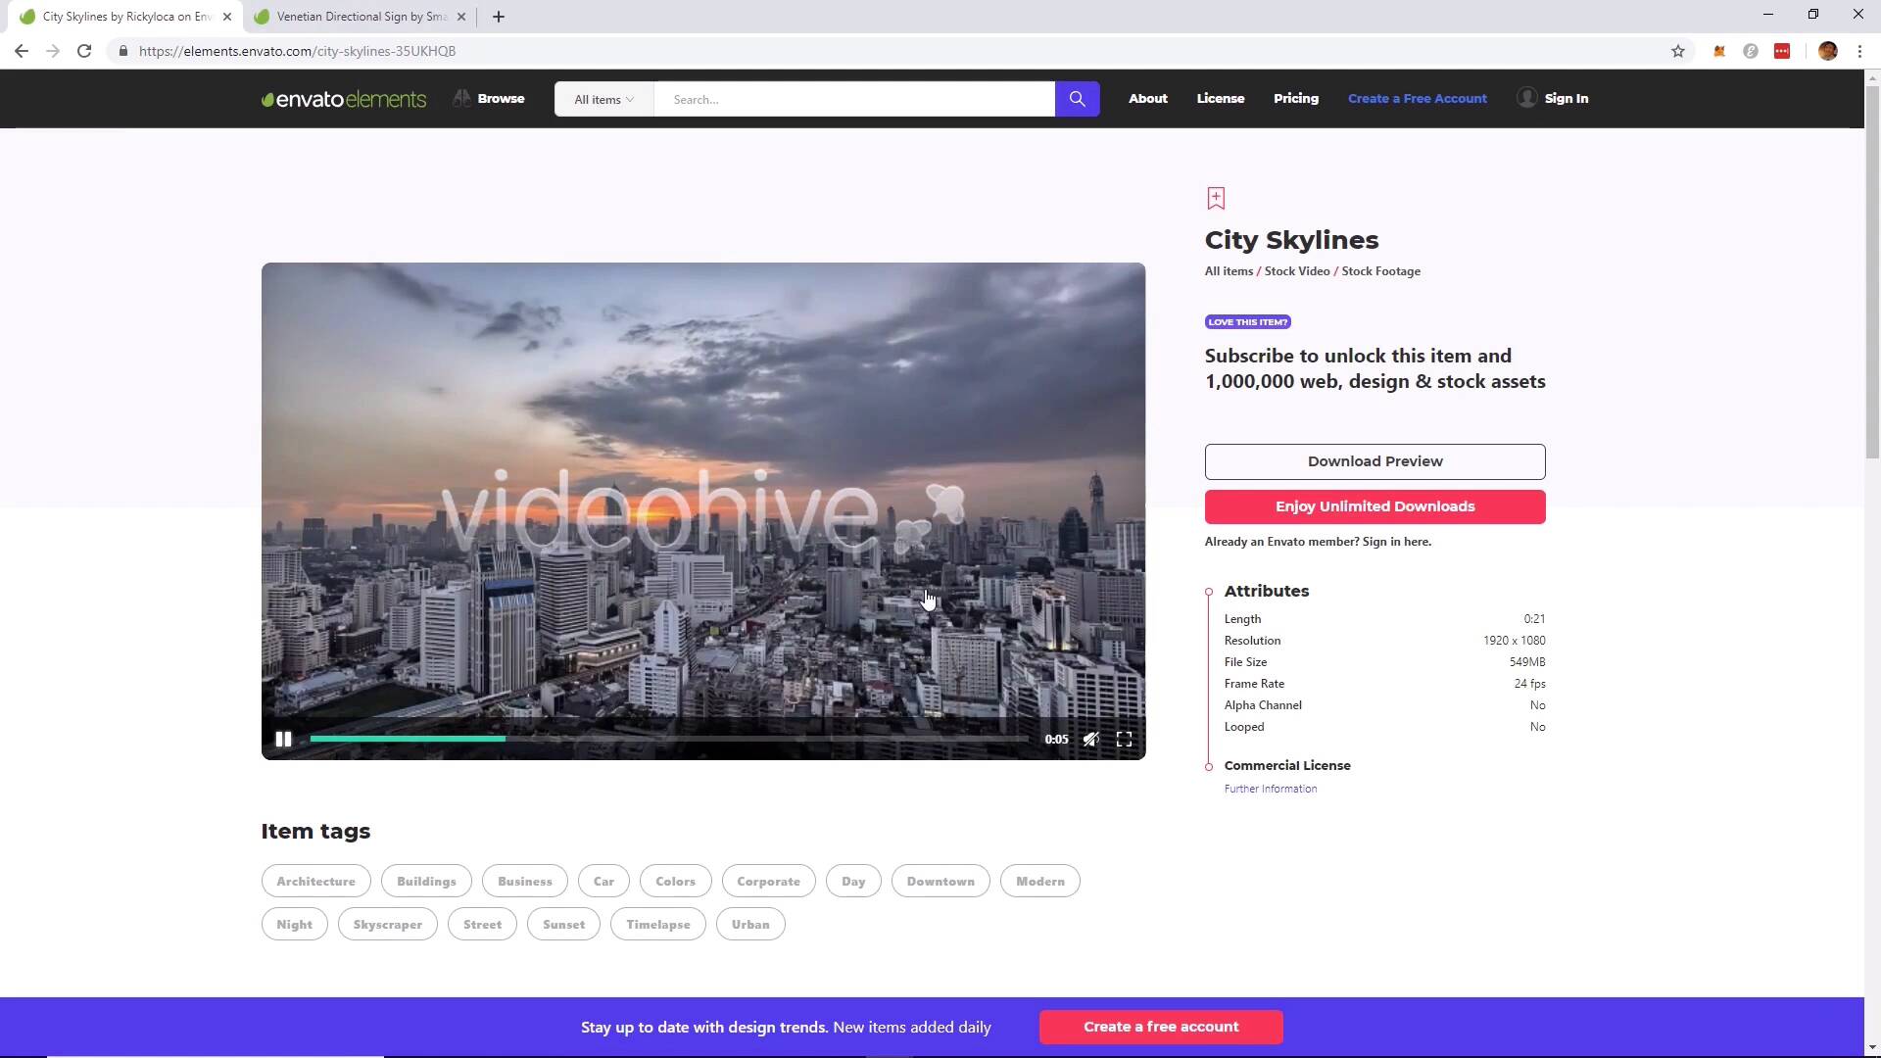Select the Skyscraper tag
The width and height of the screenshot is (1881, 1058).
coord(387,924)
